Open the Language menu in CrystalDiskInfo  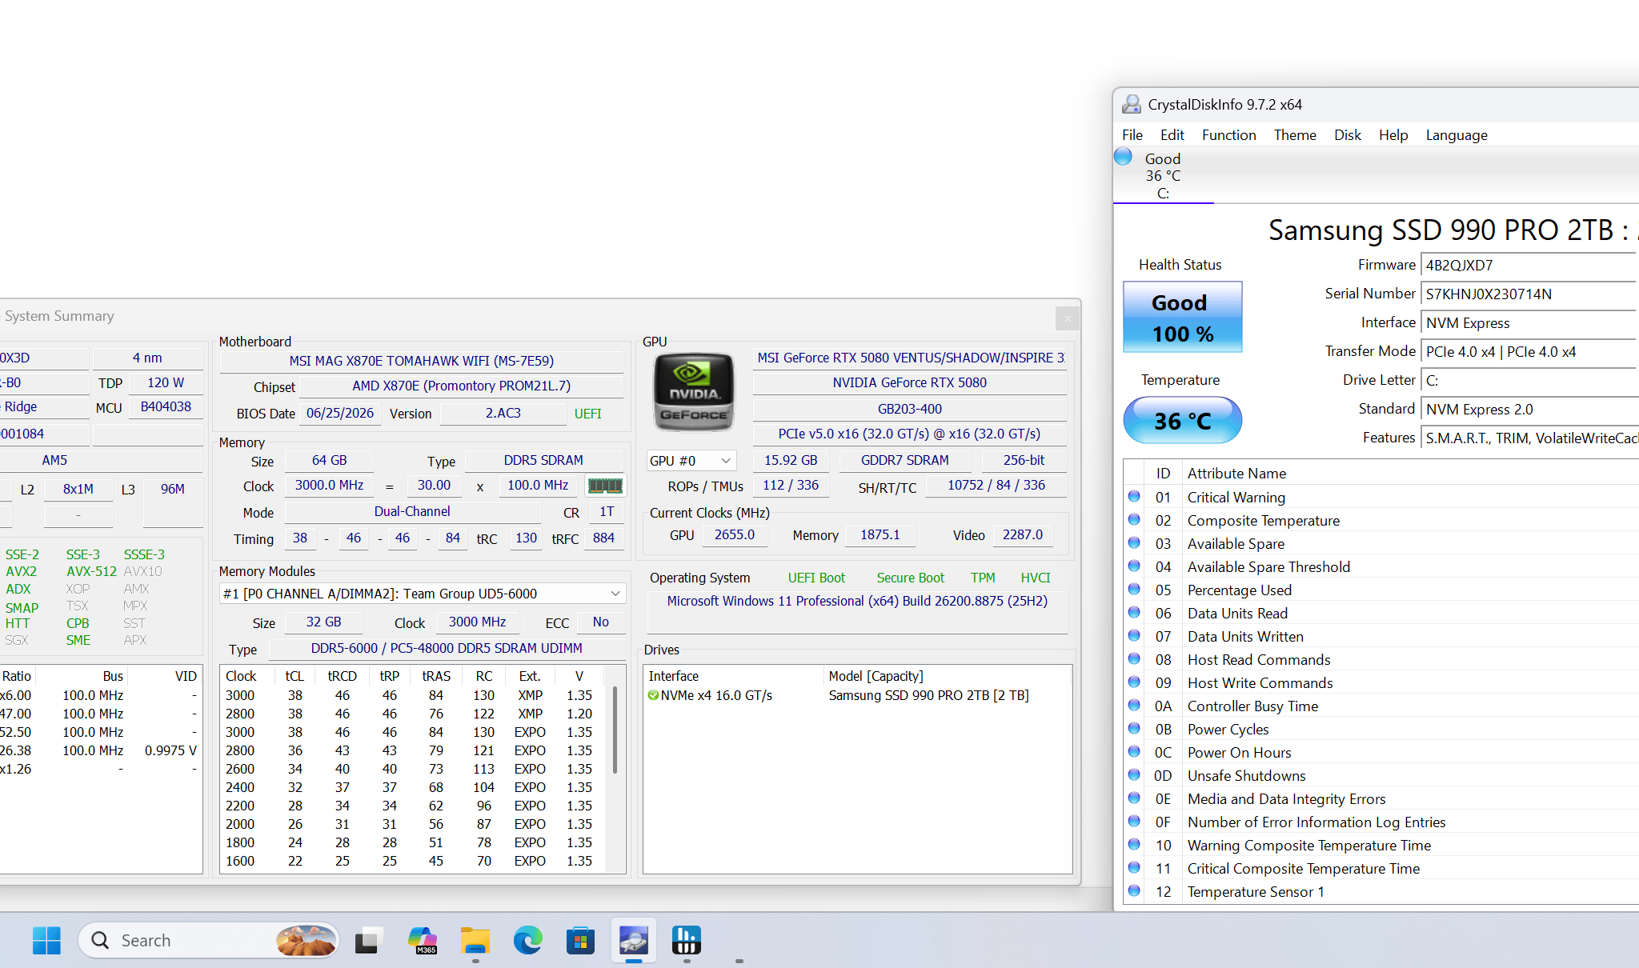point(1457,135)
